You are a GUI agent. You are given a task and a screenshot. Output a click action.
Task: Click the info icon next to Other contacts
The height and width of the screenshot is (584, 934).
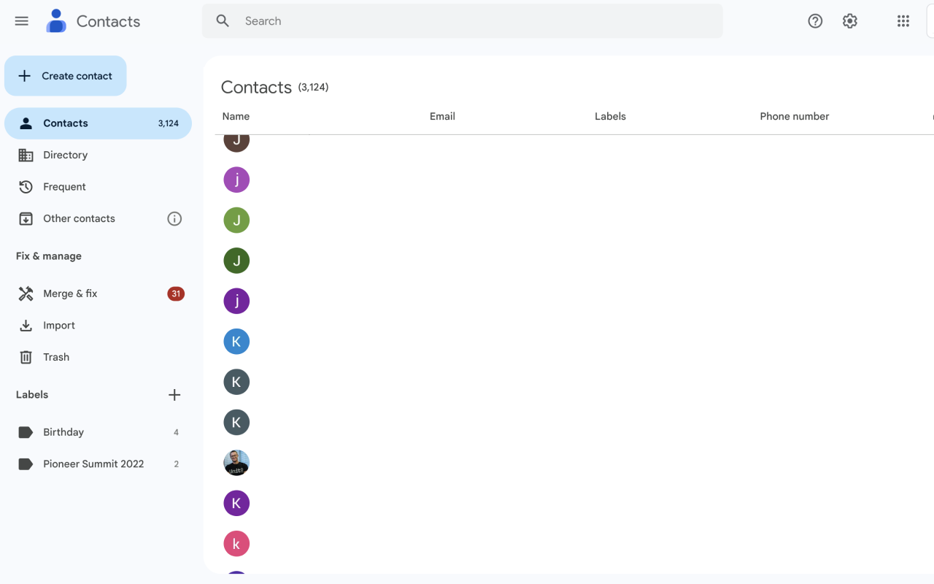pos(174,218)
